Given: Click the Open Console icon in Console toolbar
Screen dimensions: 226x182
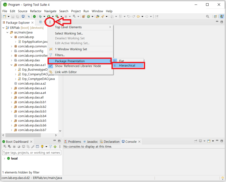Looking at the screenshot, I should [x=209, y=141].
